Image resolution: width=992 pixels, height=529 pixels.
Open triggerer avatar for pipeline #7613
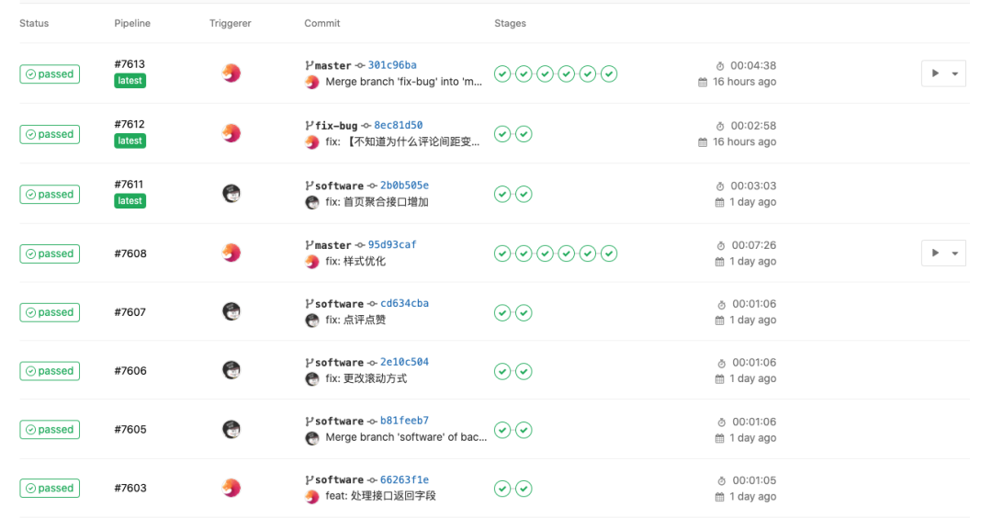point(231,73)
